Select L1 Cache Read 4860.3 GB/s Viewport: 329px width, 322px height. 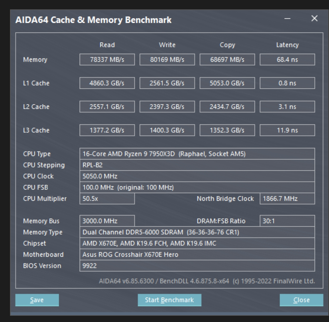click(x=107, y=83)
